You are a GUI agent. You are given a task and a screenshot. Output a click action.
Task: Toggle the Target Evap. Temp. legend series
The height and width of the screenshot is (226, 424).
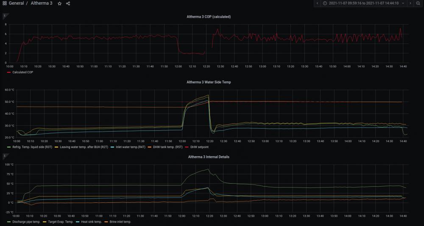pos(61,222)
